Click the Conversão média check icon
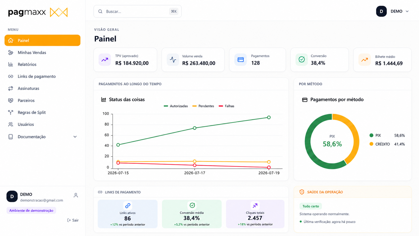419x236 pixels. 192,205
